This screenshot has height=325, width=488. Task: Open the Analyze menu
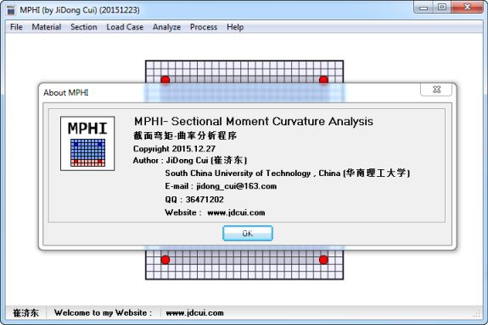(166, 27)
